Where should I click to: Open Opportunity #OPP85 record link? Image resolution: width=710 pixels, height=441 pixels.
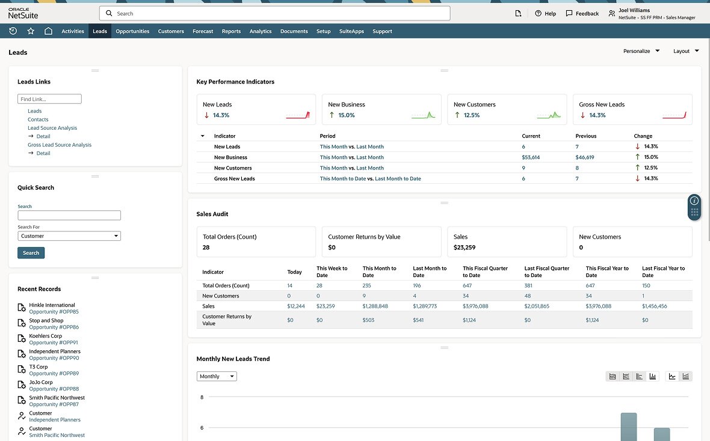click(x=54, y=312)
